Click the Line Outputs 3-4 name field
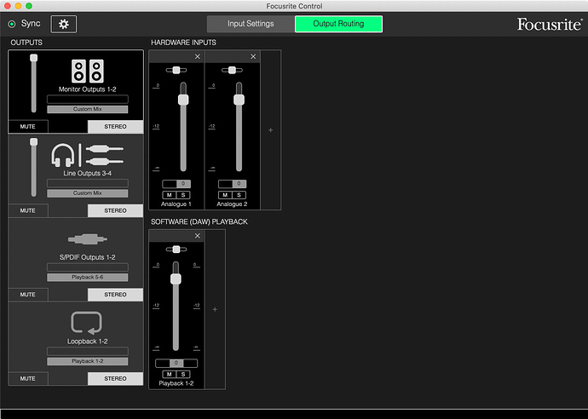The width and height of the screenshot is (588, 419). 88,183
